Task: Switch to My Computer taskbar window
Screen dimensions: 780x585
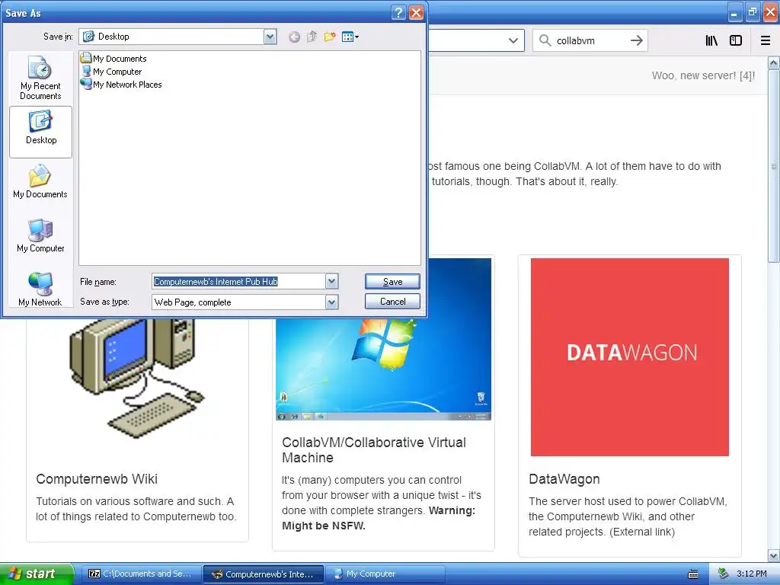Action: [x=385, y=574]
